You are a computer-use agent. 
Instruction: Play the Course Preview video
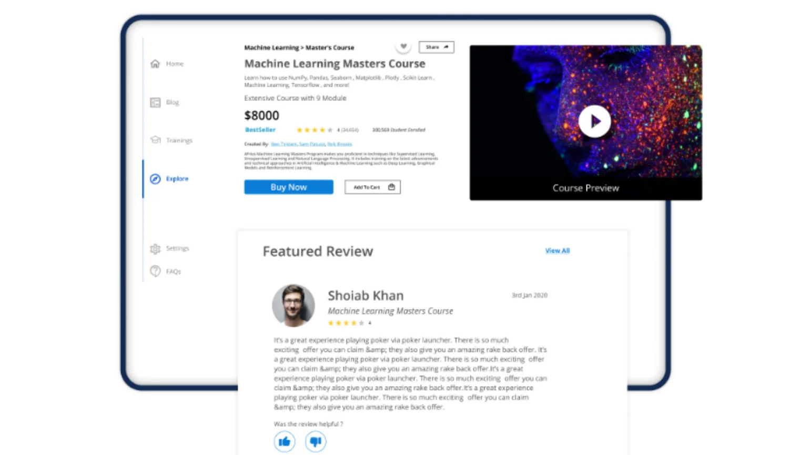pos(594,122)
